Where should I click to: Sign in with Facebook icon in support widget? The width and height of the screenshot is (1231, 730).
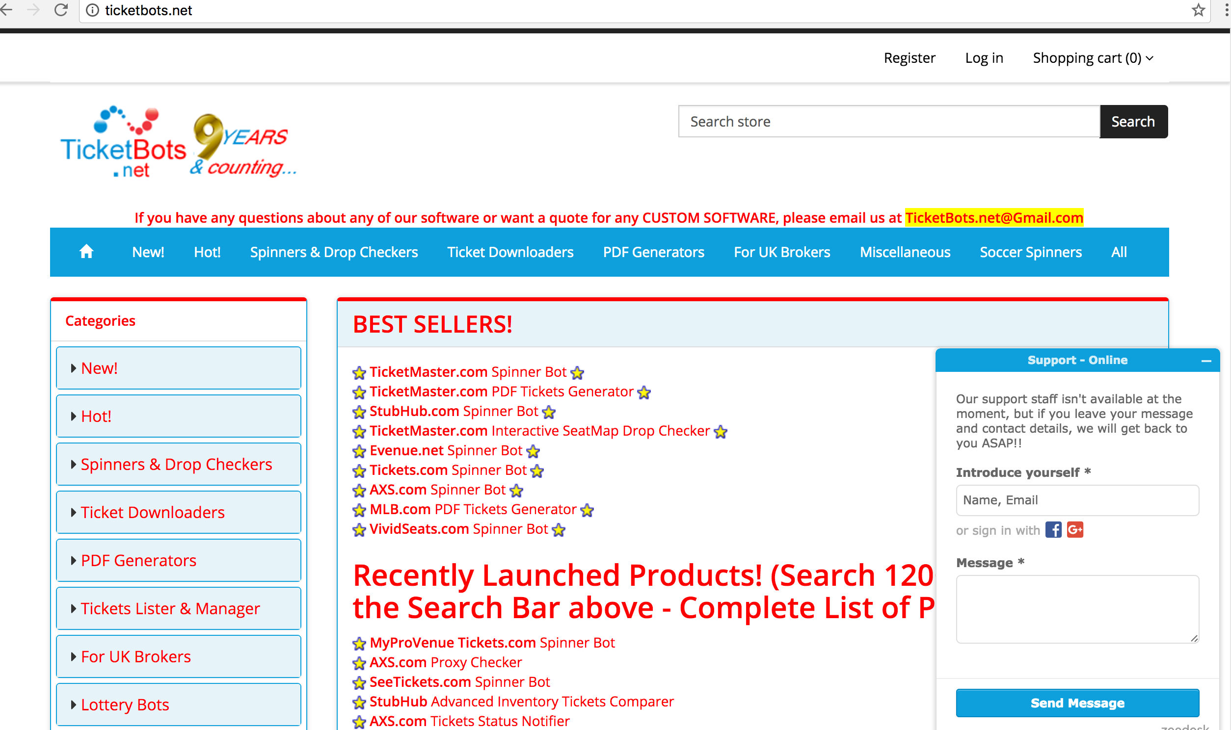1053,530
